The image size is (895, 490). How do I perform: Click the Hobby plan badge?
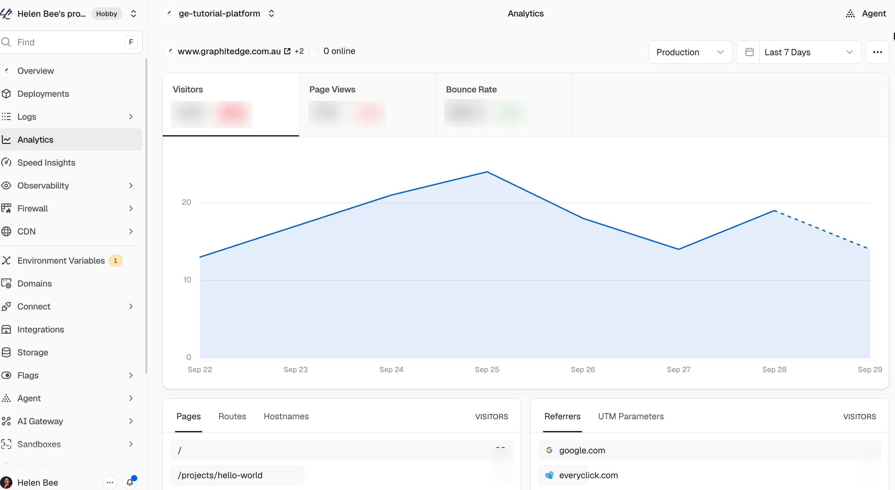(107, 14)
